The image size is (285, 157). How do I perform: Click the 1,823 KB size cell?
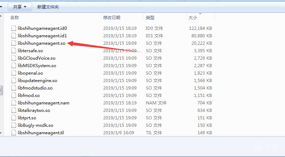[x=203, y=73]
